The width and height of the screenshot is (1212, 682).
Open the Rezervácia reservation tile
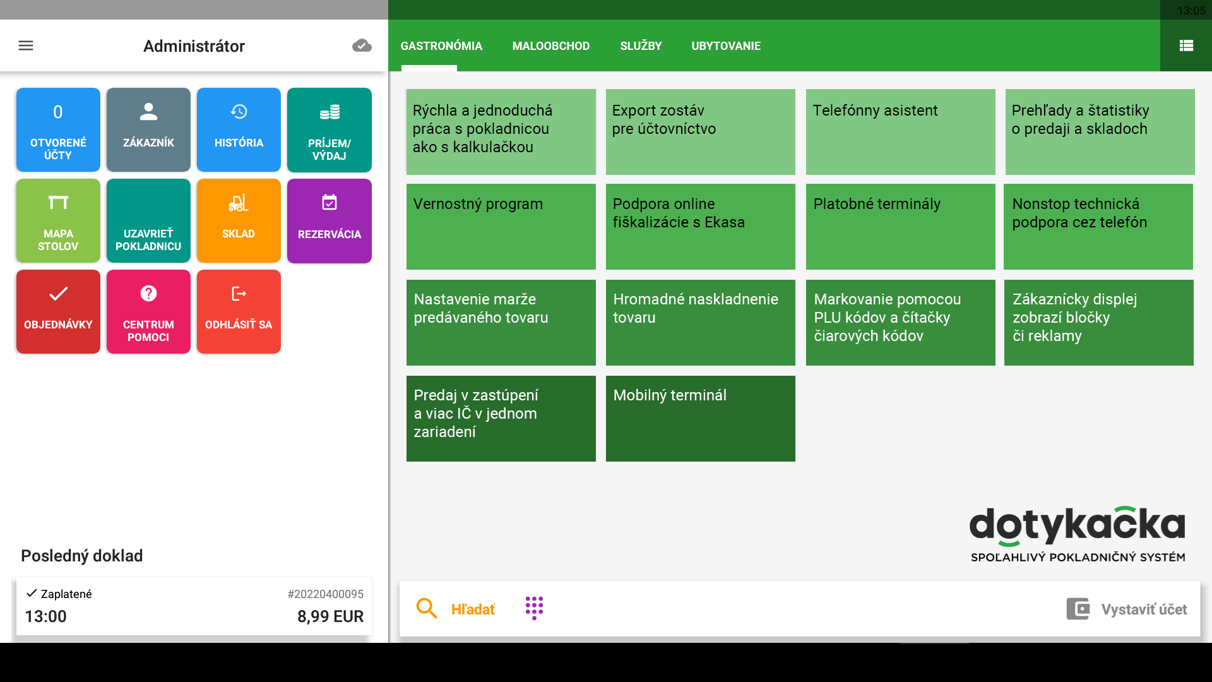(330, 220)
